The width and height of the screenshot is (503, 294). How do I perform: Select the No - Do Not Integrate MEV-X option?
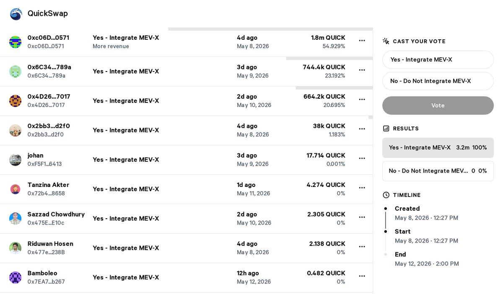(x=438, y=81)
